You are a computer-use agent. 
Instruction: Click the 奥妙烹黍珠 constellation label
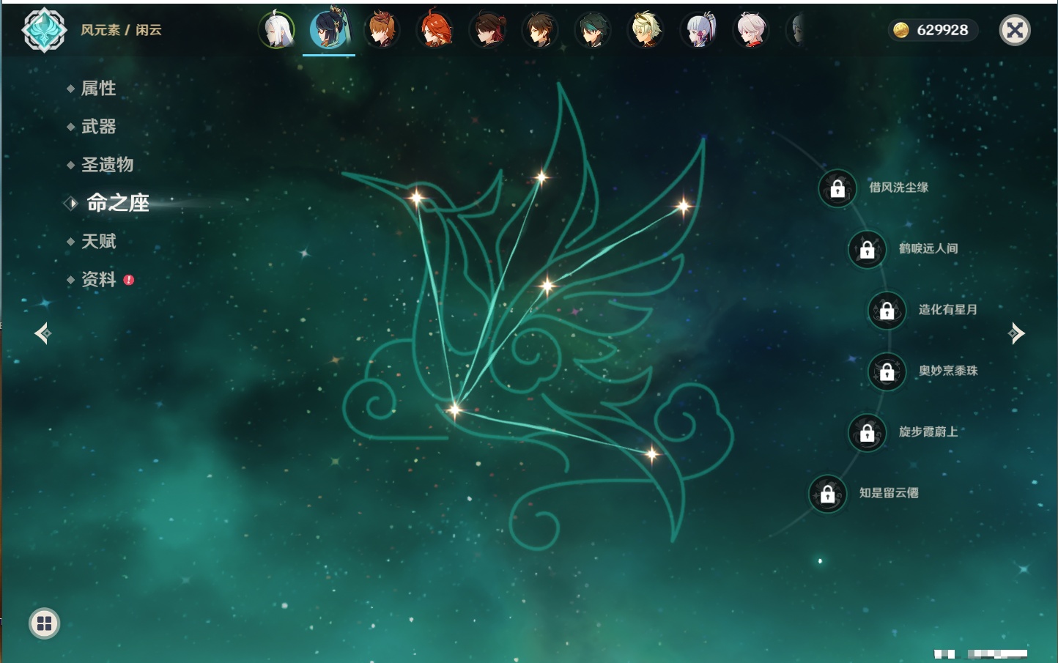point(948,371)
